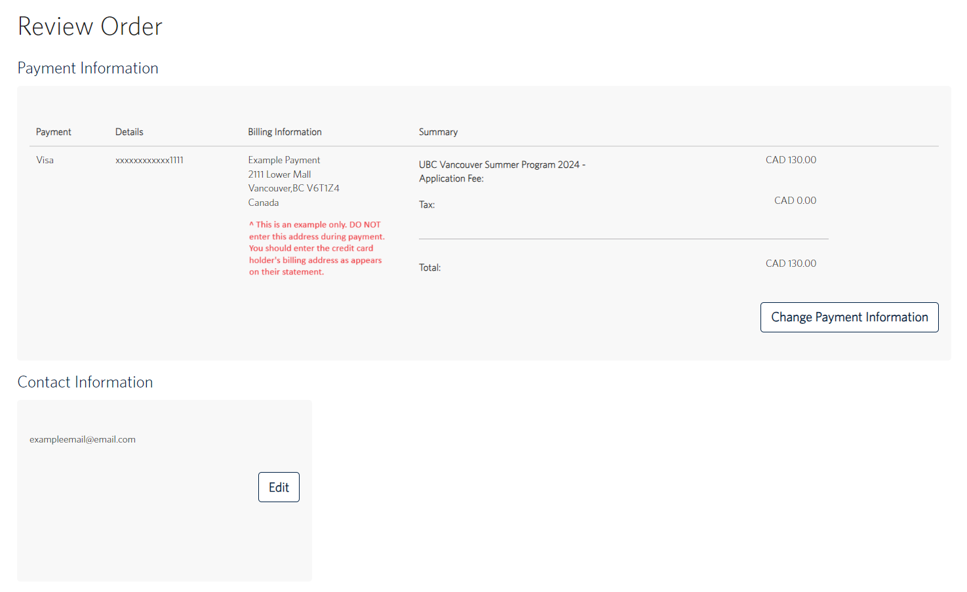Click the Change Payment Information button
The height and width of the screenshot is (592, 967).
tap(849, 317)
